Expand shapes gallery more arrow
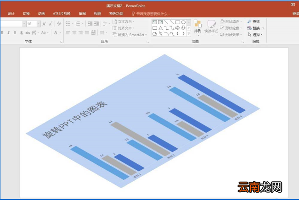The image size is (299, 200). point(189,34)
